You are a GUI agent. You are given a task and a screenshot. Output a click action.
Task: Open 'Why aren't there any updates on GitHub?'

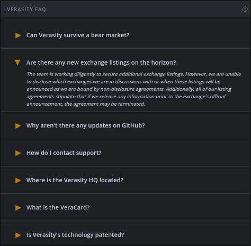[86, 125]
